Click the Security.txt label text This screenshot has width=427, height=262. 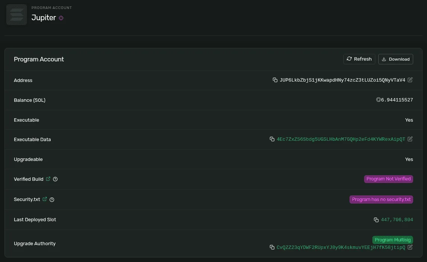coord(27,199)
